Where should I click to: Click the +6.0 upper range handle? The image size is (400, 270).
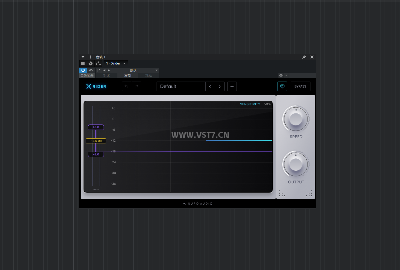(x=96, y=127)
